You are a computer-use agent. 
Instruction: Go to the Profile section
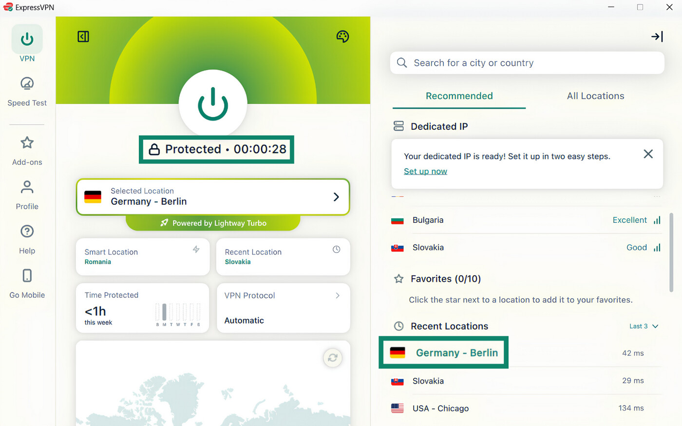click(x=27, y=195)
